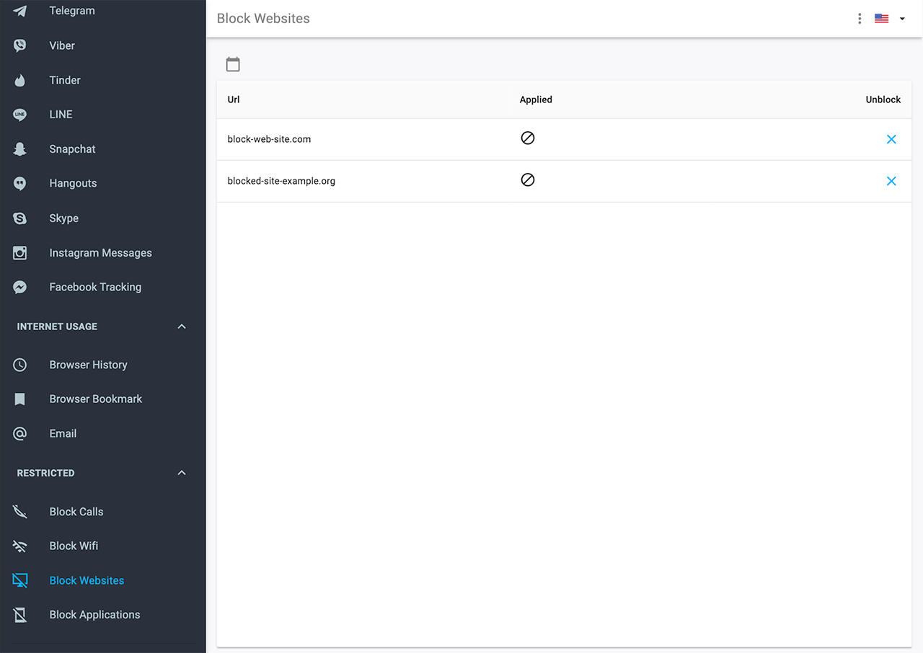The width and height of the screenshot is (923, 653).
Task: Unblock blocked-site-example.org with X button
Action: pos(891,181)
